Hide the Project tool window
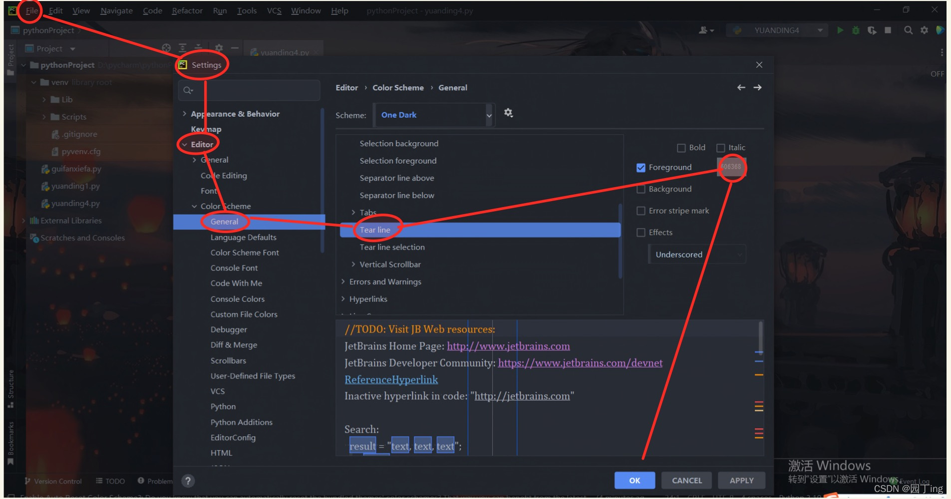The height and width of the screenshot is (499, 951). (x=235, y=48)
